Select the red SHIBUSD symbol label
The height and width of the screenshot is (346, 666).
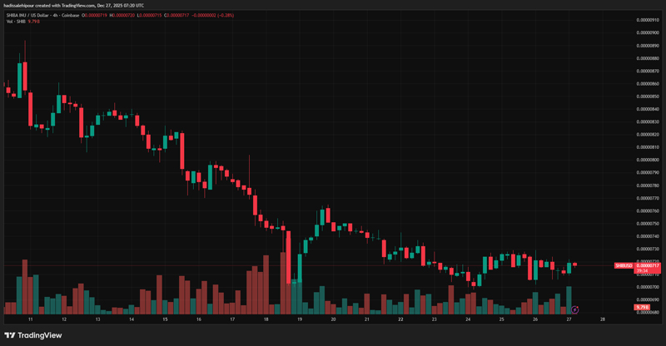[624, 265]
